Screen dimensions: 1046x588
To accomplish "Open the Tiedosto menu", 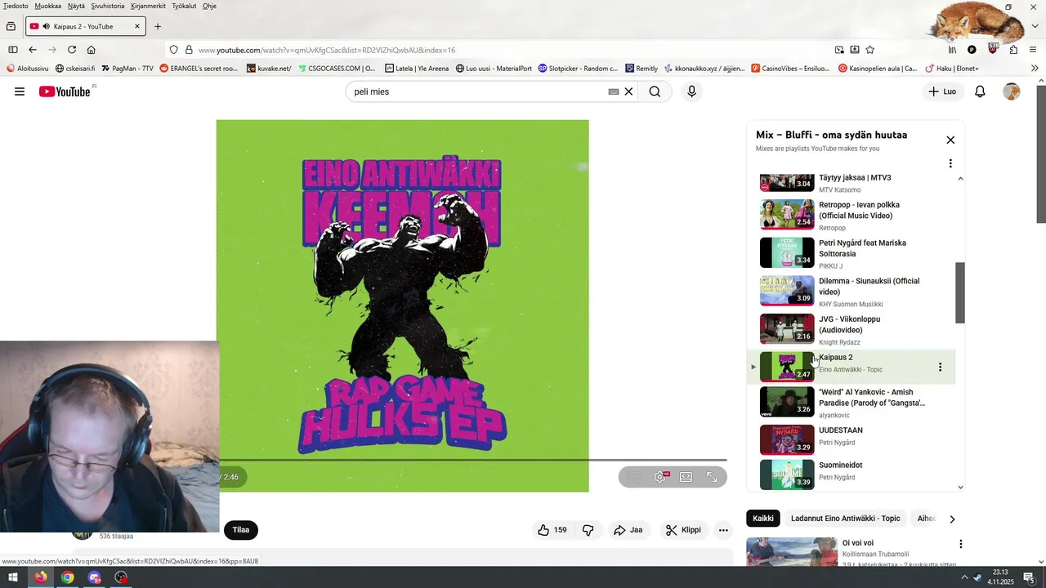I will point(16,6).
